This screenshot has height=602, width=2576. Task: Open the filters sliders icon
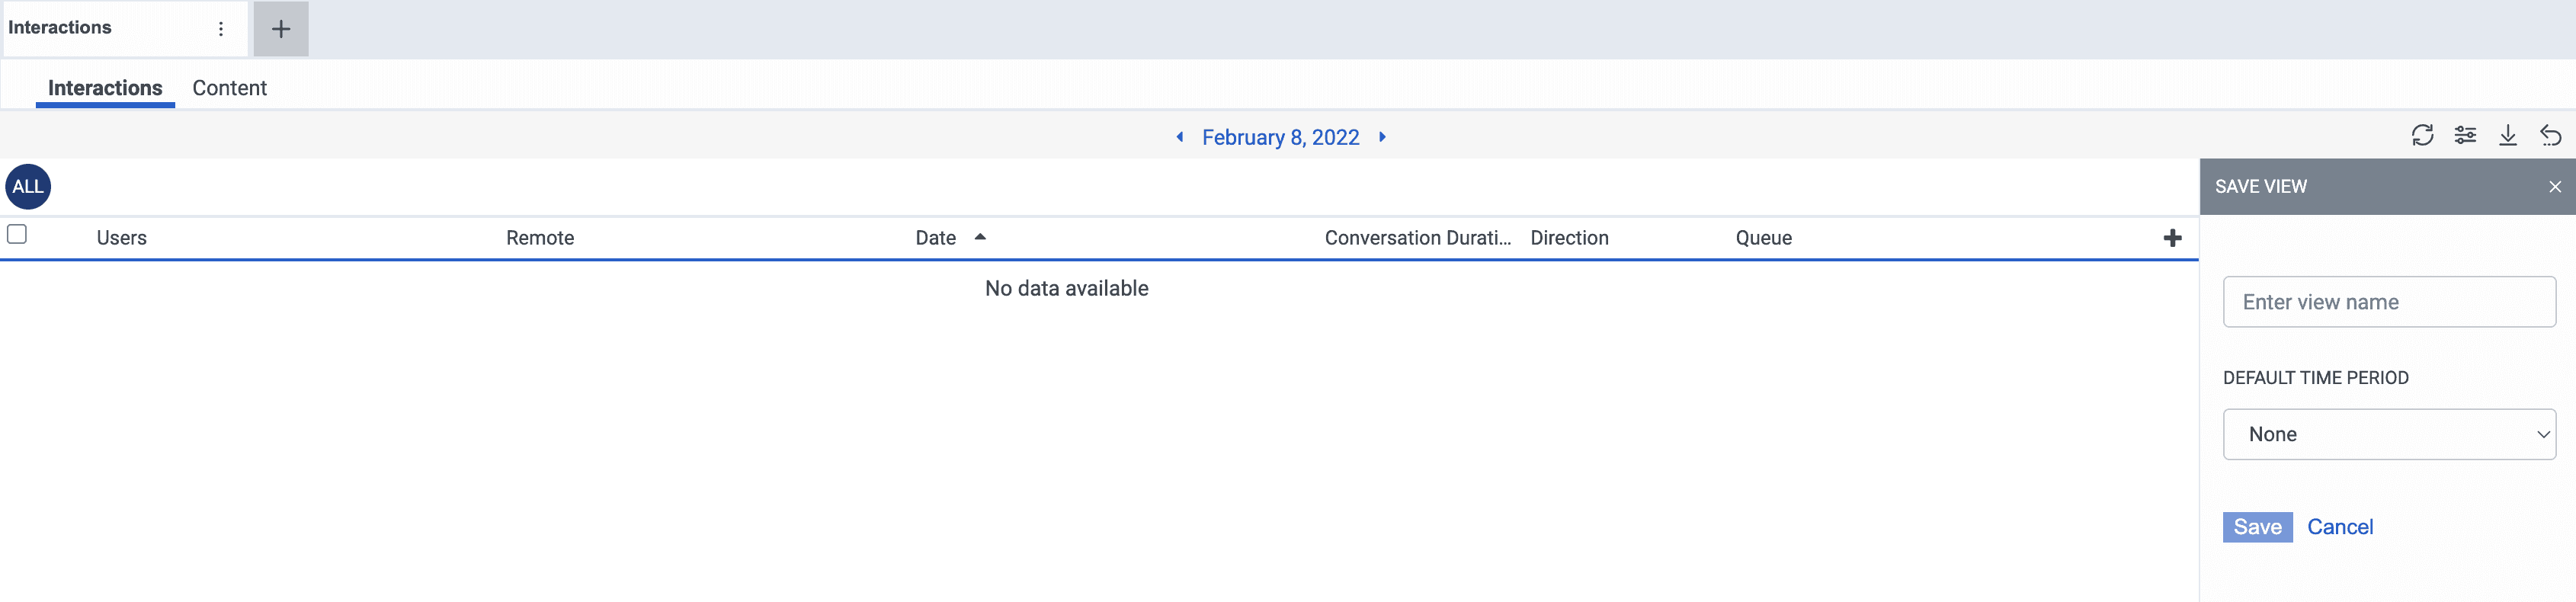pyautogui.click(x=2465, y=135)
